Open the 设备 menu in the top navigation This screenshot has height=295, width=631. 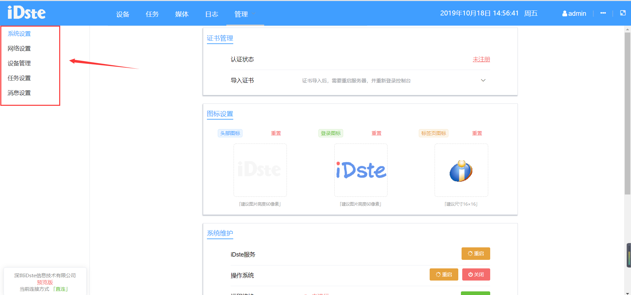[123, 14]
